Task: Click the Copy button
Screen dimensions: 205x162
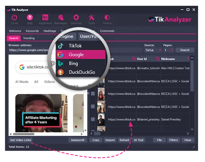Action: pyautogui.click(x=96, y=140)
